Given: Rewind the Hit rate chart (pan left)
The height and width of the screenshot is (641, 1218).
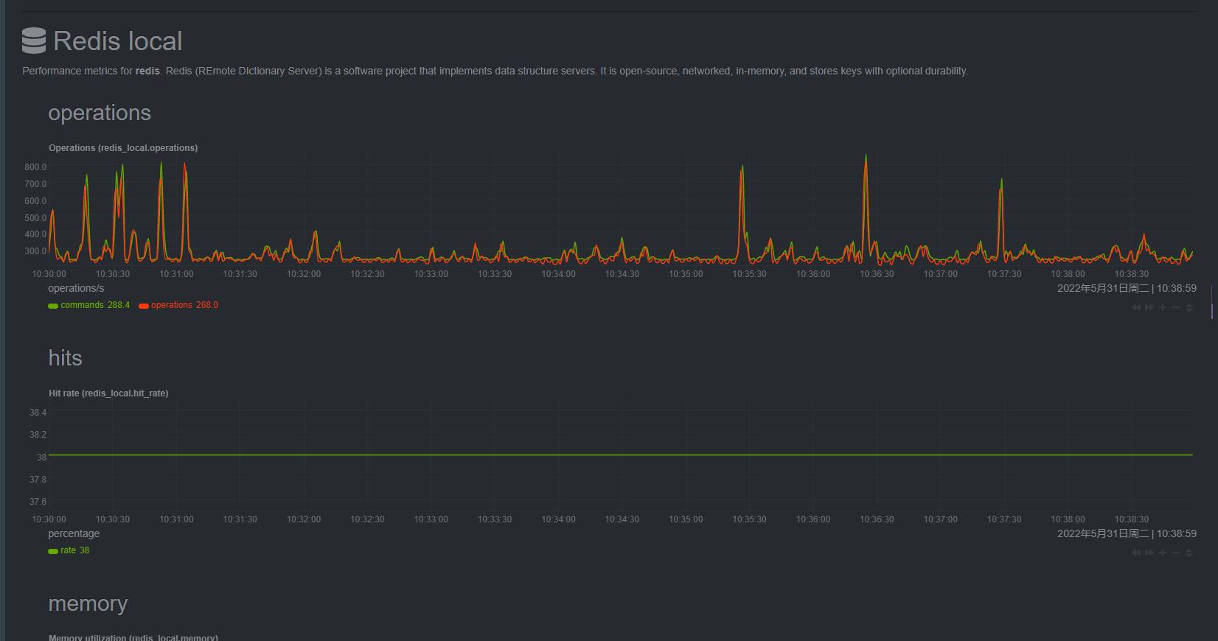Looking at the screenshot, I should (x=1136, y=553).
